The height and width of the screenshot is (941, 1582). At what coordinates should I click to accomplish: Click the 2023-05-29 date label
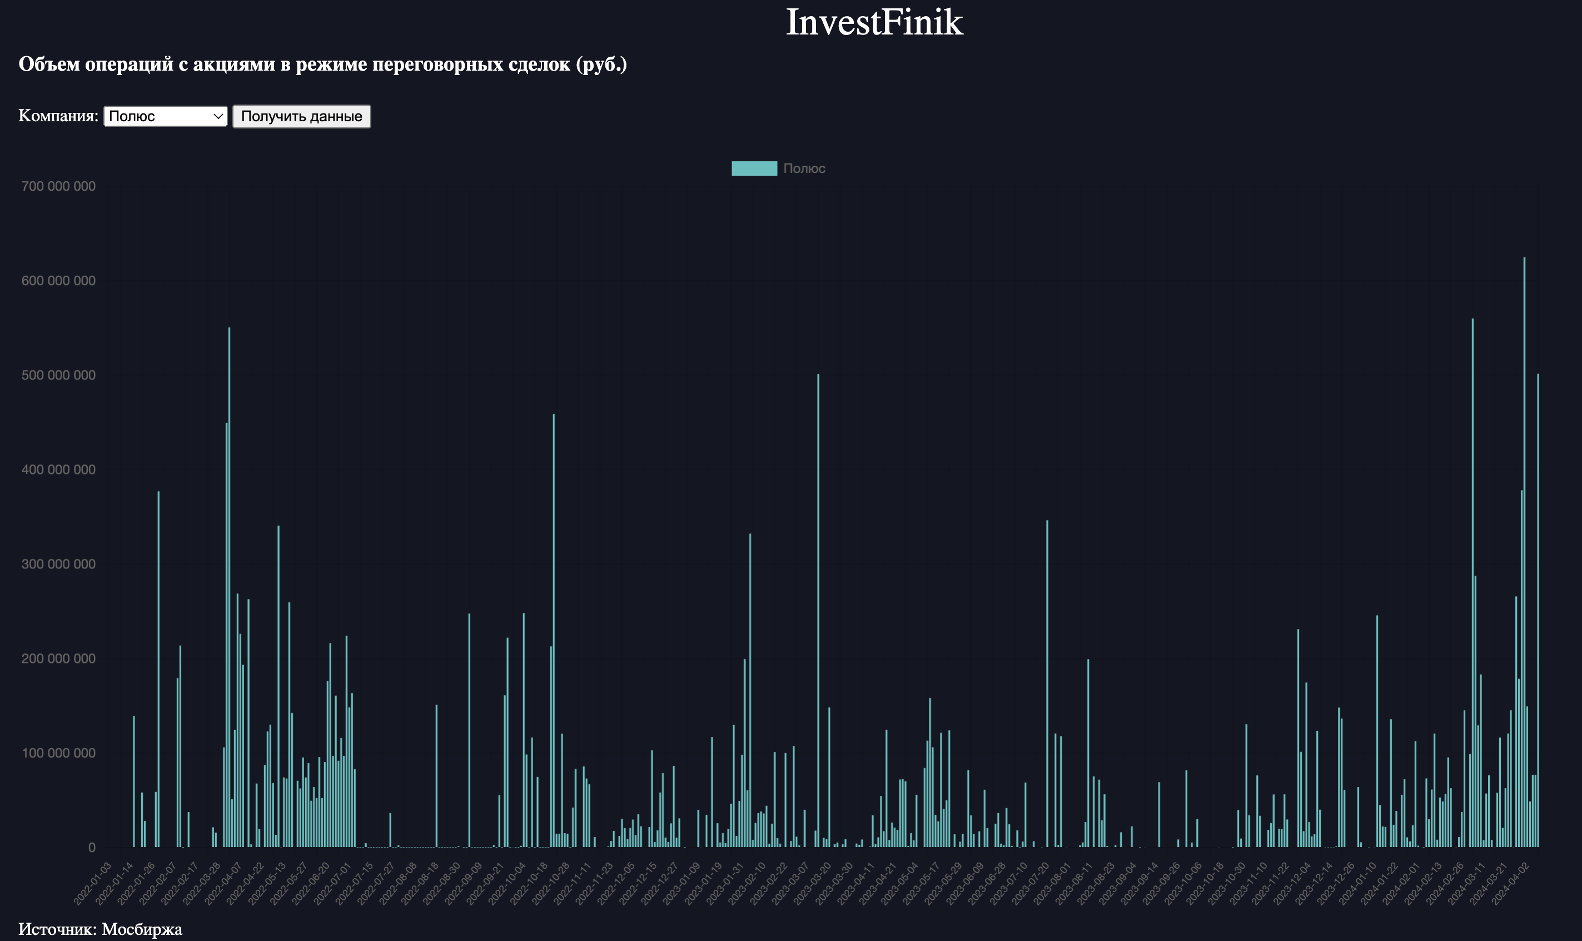tap(944, 883)
